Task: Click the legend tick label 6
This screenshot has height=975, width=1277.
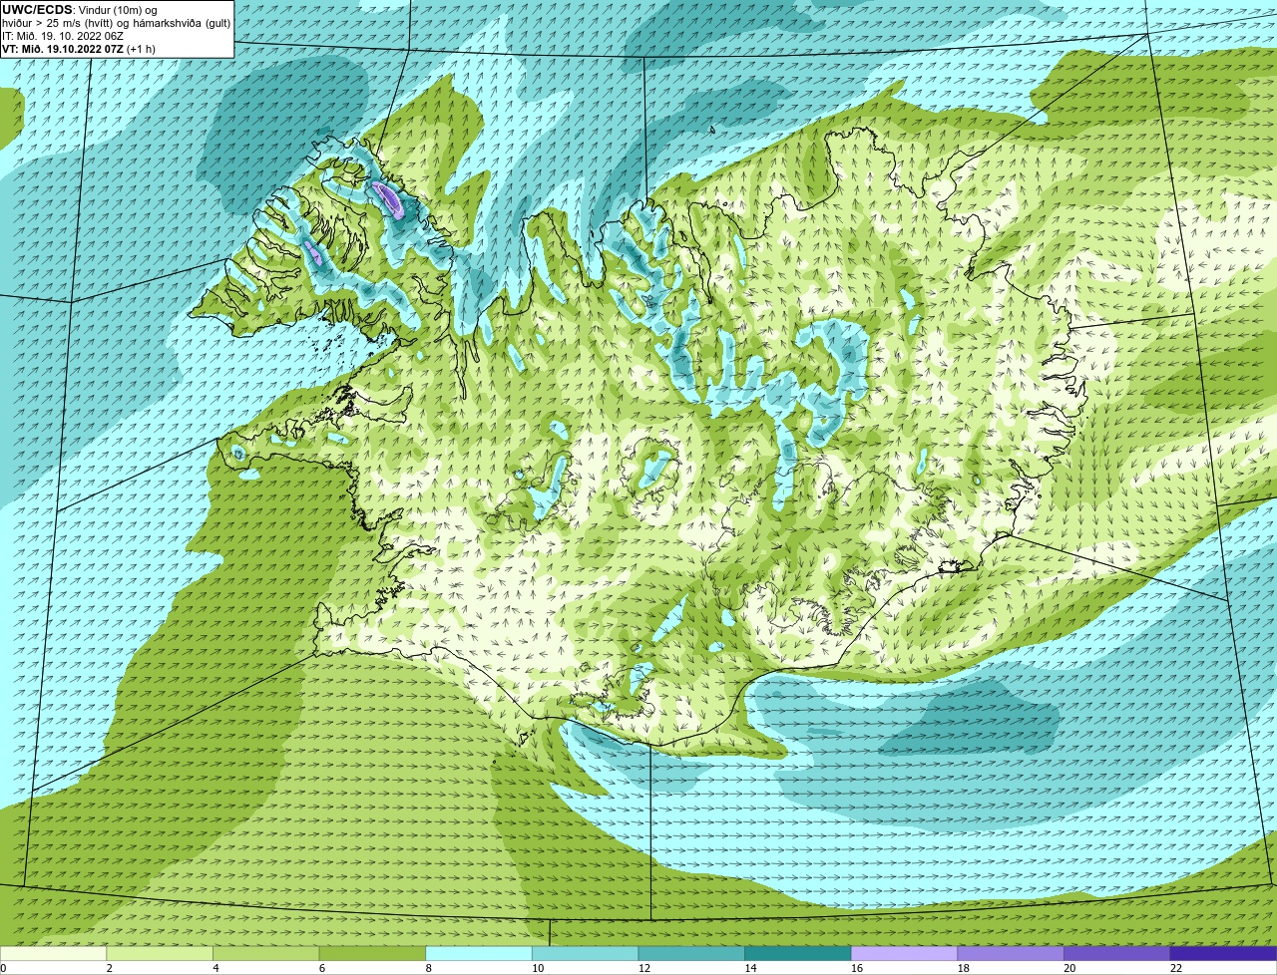Action: [x=321, y=968]
